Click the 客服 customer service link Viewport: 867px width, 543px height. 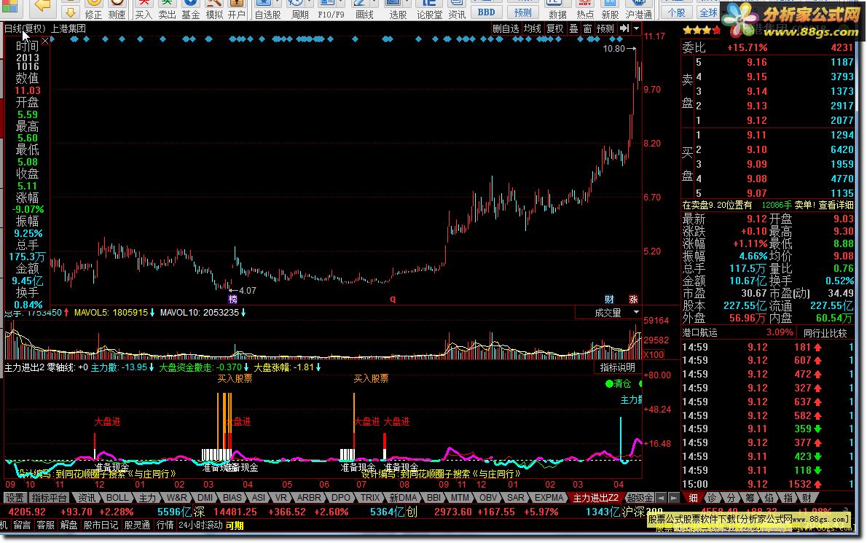pyautogui.click(x=45, y=526)
